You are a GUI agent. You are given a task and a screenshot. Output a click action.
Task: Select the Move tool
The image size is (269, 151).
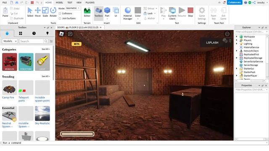(x=37, y=12)
